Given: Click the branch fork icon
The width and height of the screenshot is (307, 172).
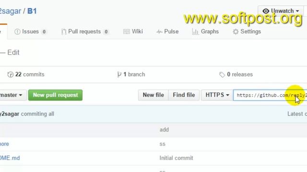Looking at the screenshot, I should [x=119, y=75].
